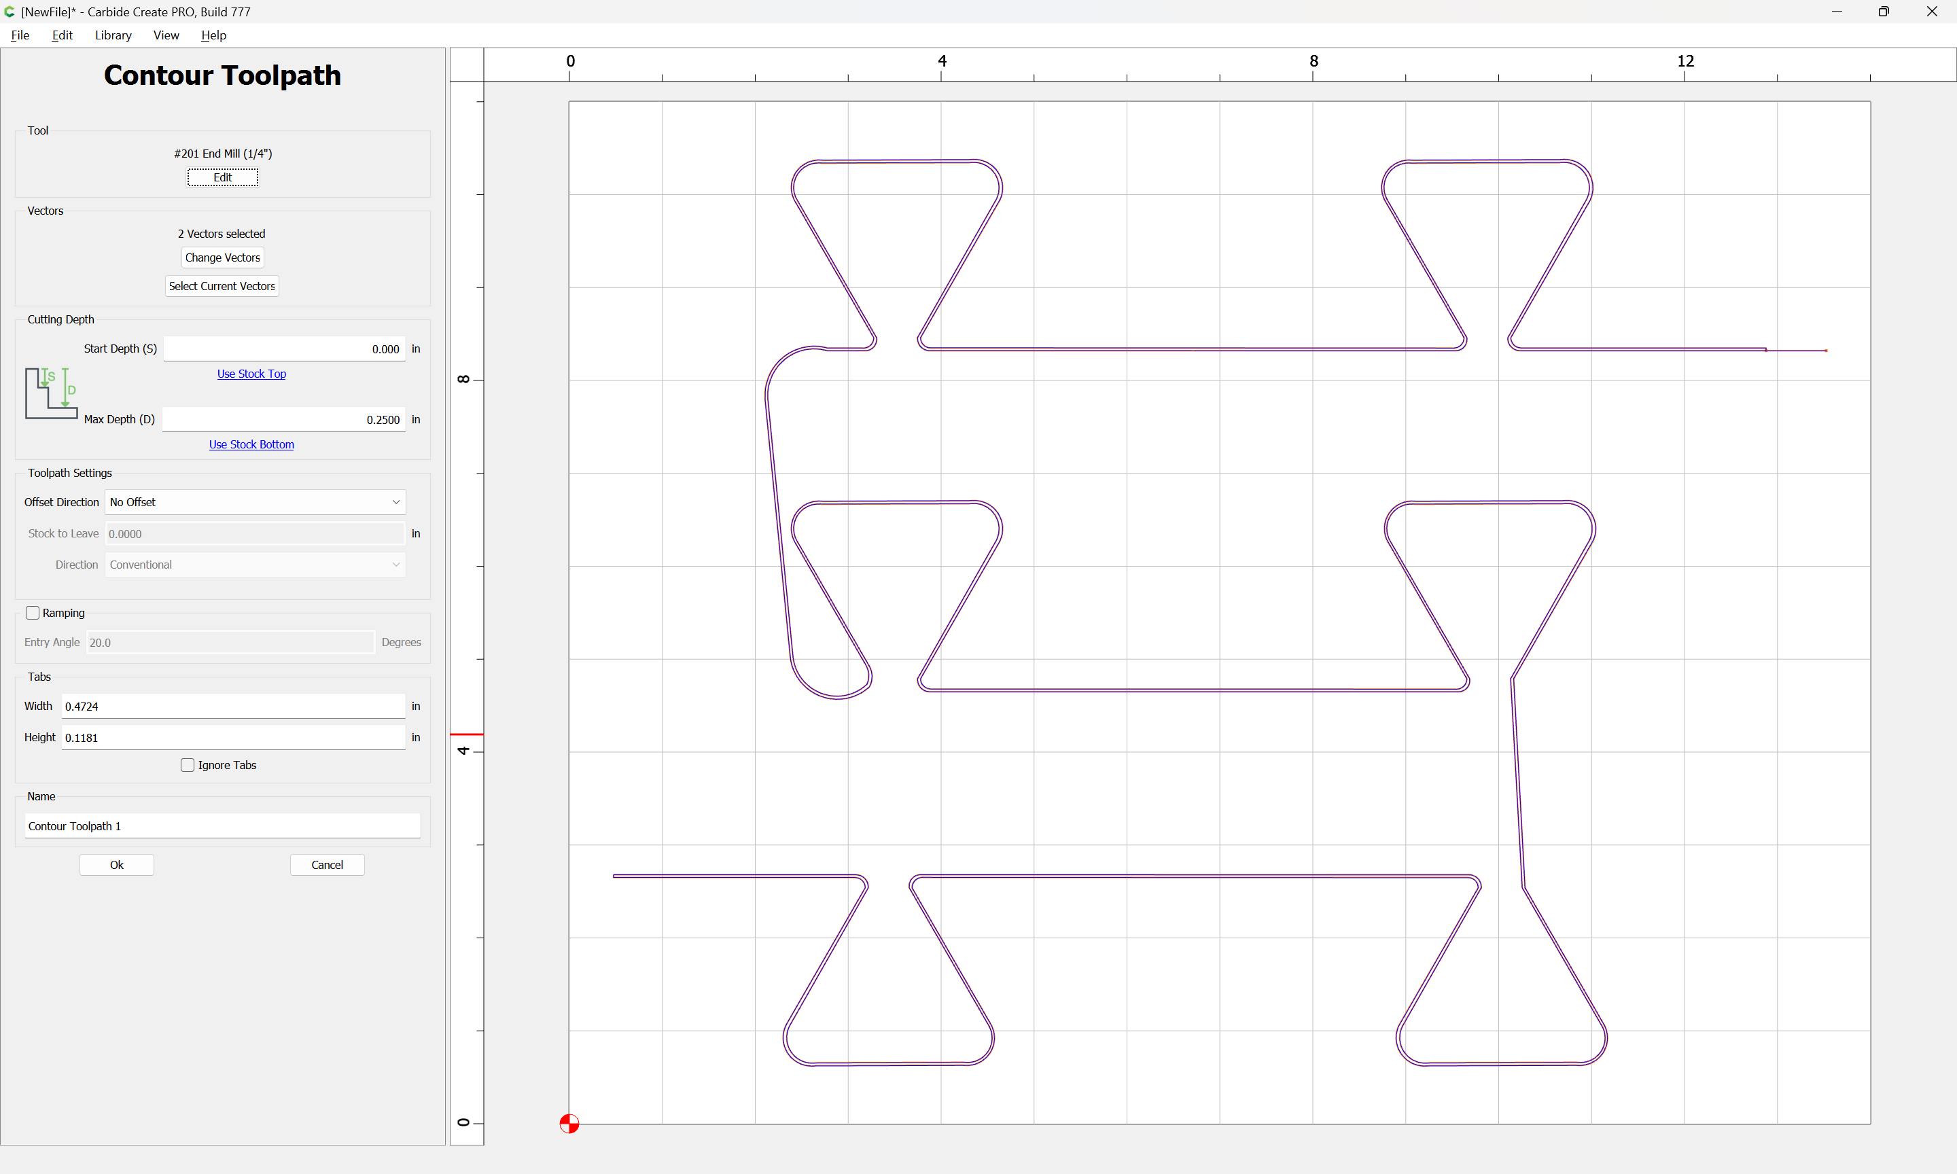The image size is (1957, 1174).
Task: Click the Contour Toolpath heading
Action: [x=222, y=75]
